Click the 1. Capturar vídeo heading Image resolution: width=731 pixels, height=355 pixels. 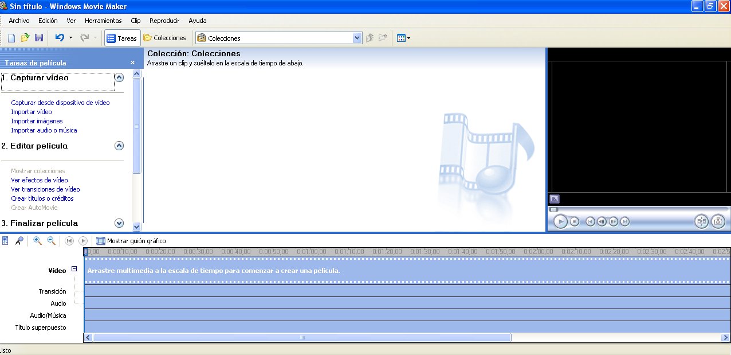35,77
